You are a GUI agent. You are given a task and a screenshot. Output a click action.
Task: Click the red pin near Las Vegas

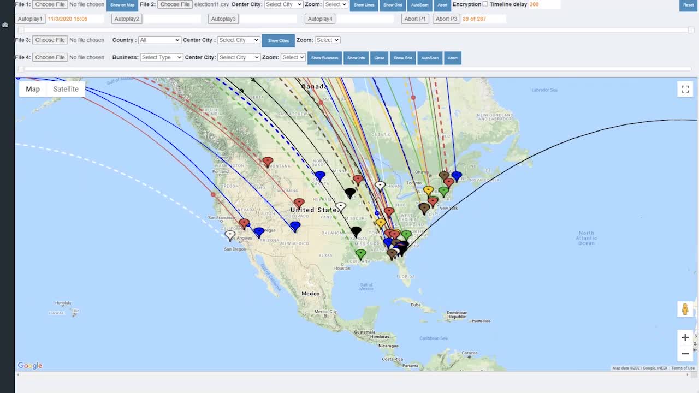[x=244, y=224]
